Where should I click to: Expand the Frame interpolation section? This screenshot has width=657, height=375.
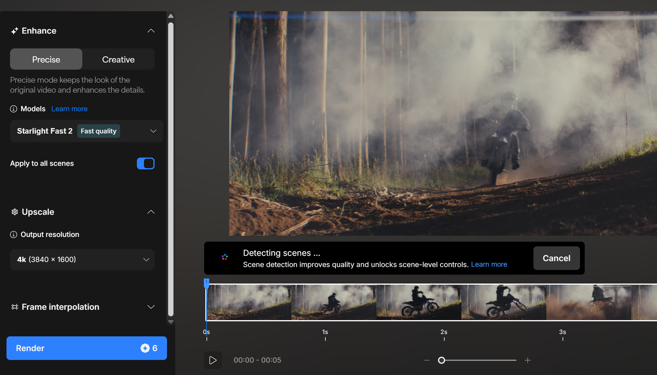tap(151, 307)
